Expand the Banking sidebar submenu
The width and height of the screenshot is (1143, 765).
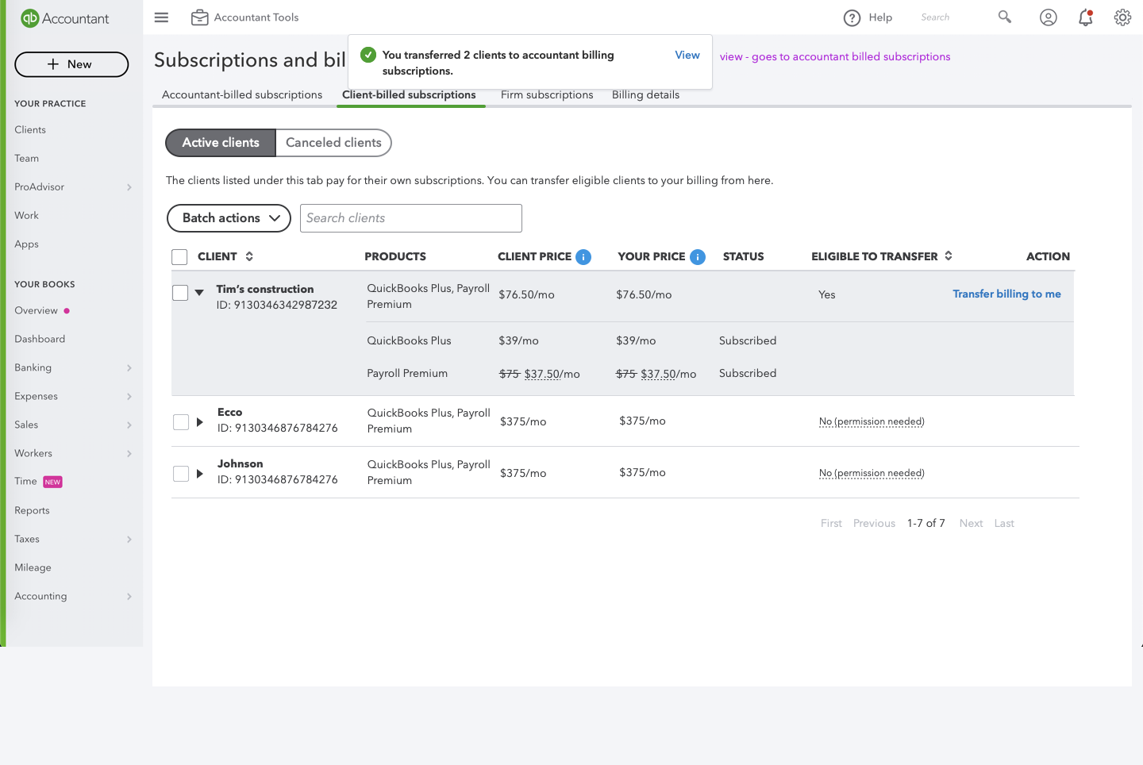pyautogui.click(x=129, y=368)
